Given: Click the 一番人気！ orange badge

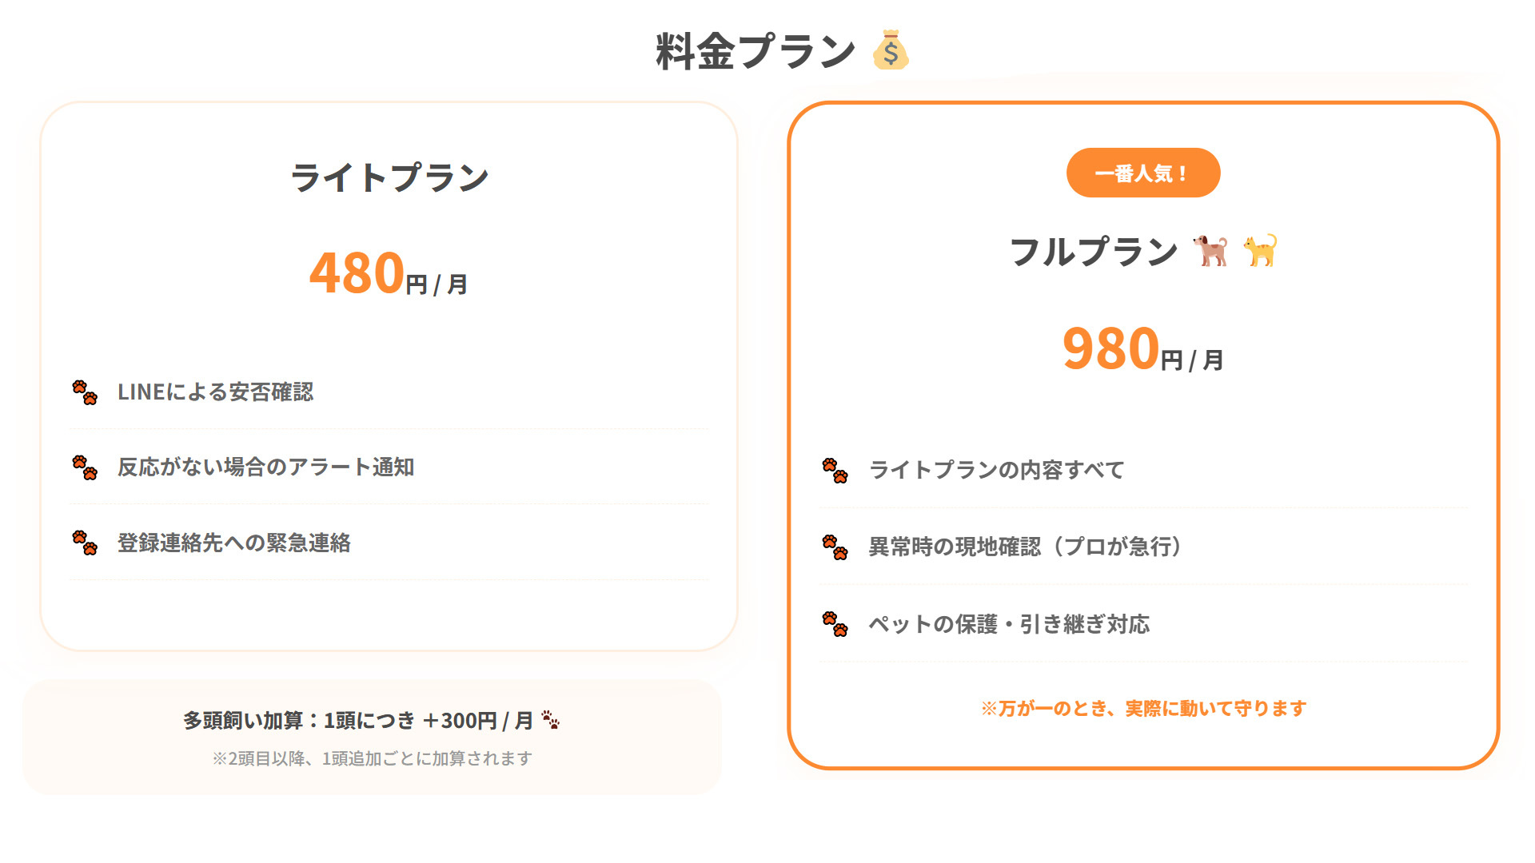Looking at the screenshot, I should click(1142, 173).
